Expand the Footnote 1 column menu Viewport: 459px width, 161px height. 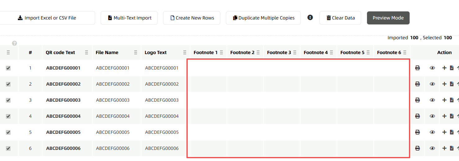(222, 53)
